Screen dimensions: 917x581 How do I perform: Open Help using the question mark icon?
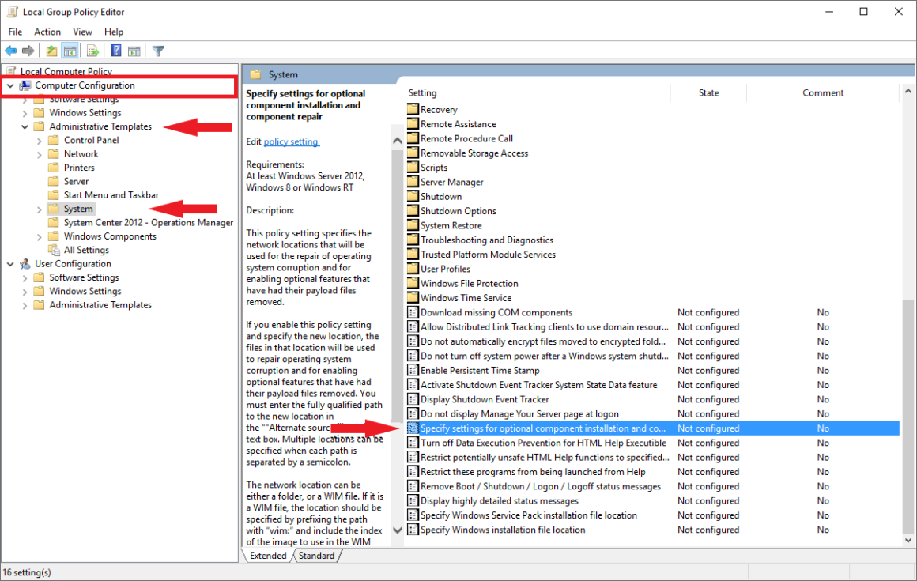(x=115, y=50)
